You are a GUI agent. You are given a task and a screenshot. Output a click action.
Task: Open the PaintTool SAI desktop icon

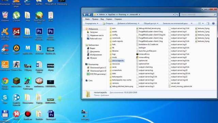point(39,17)
